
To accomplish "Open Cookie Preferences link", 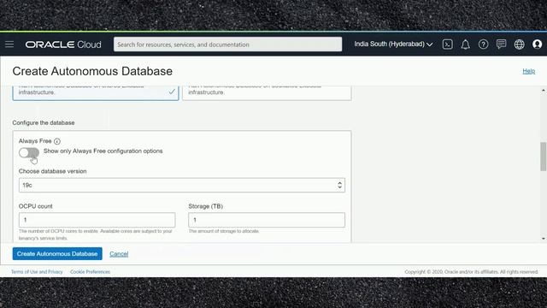I will (x=90, y=272).
